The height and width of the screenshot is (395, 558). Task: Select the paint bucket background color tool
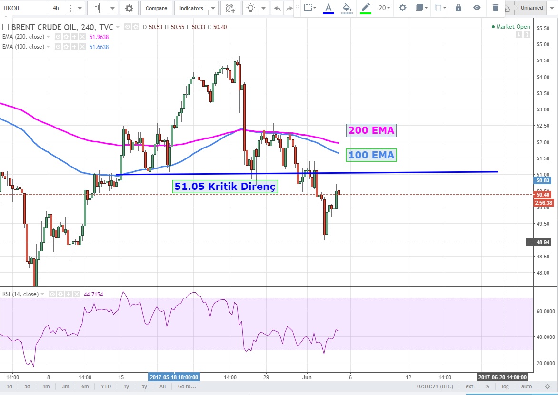347,8
